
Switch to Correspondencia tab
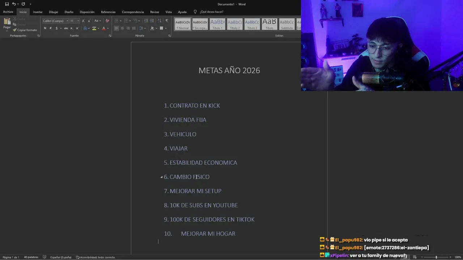133,12
